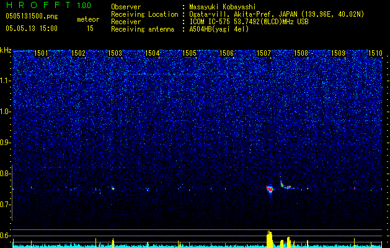
Task: Click the small meteor echo at 1503
Action: [113, 188]
